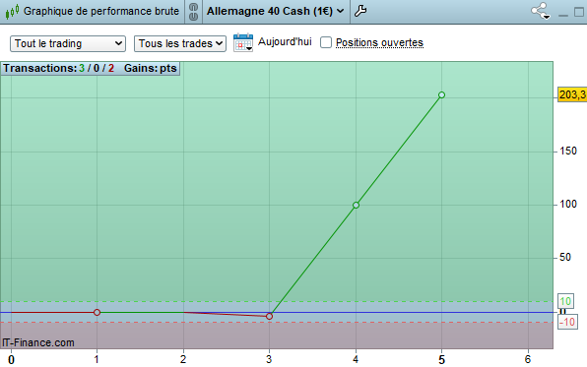Screen dimensions: 587x367
Task: Open the 'Tous les trades' dropdown
Action: [180, 43]
